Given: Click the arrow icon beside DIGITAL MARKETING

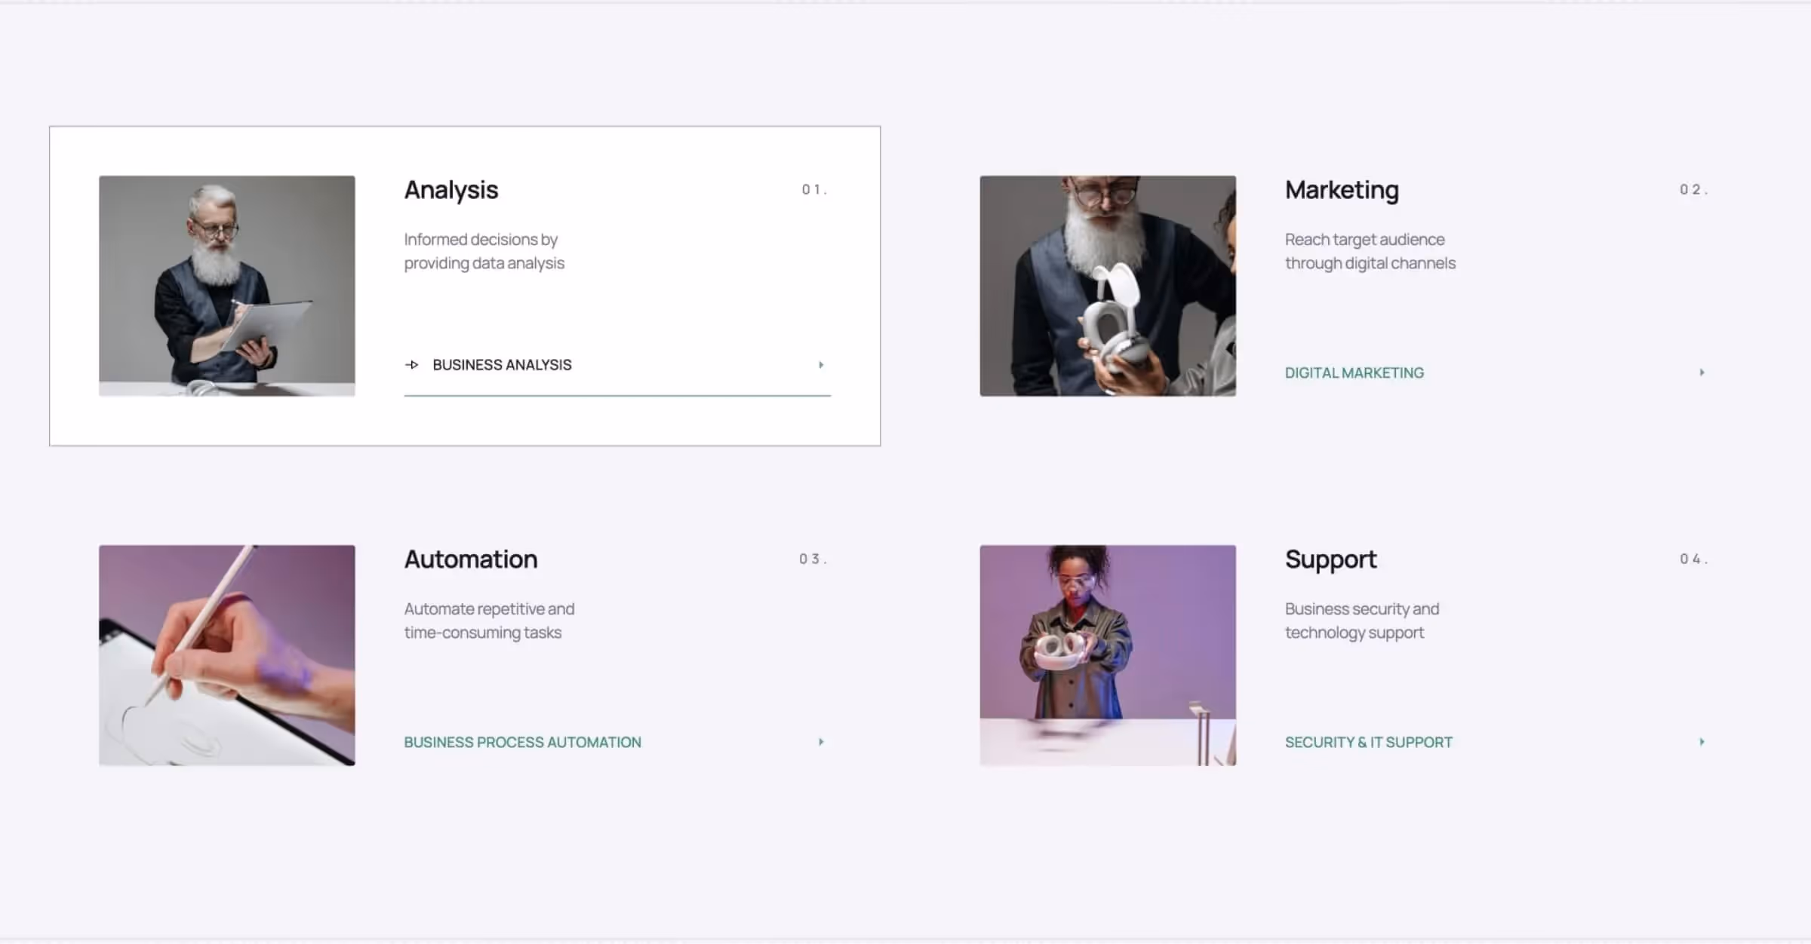Looking at the screenshot, I should pyautogui.click(x=1702, y=372).
